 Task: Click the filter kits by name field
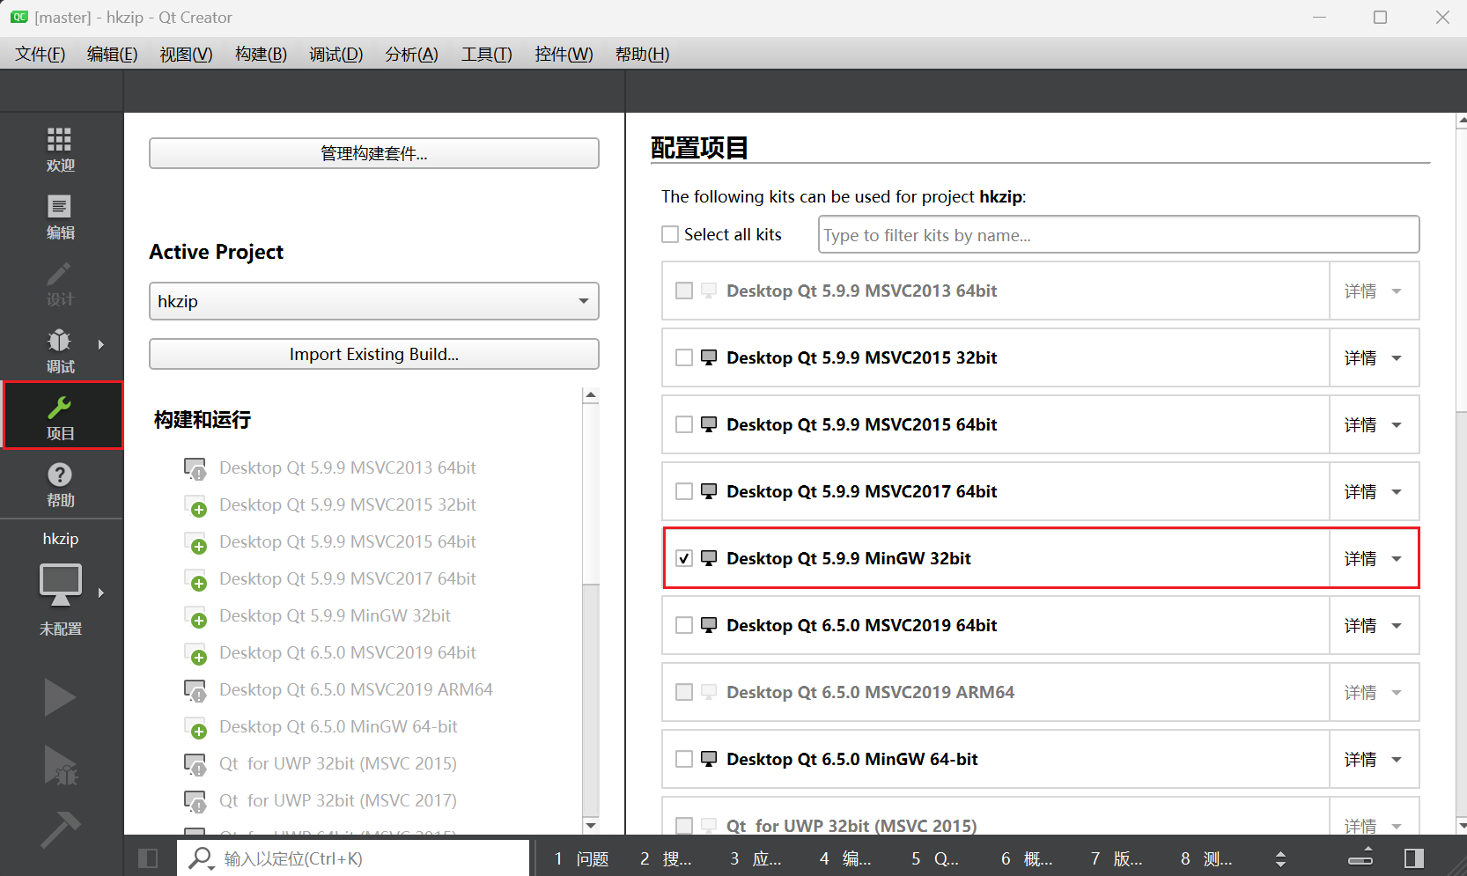pos(1118,234)
